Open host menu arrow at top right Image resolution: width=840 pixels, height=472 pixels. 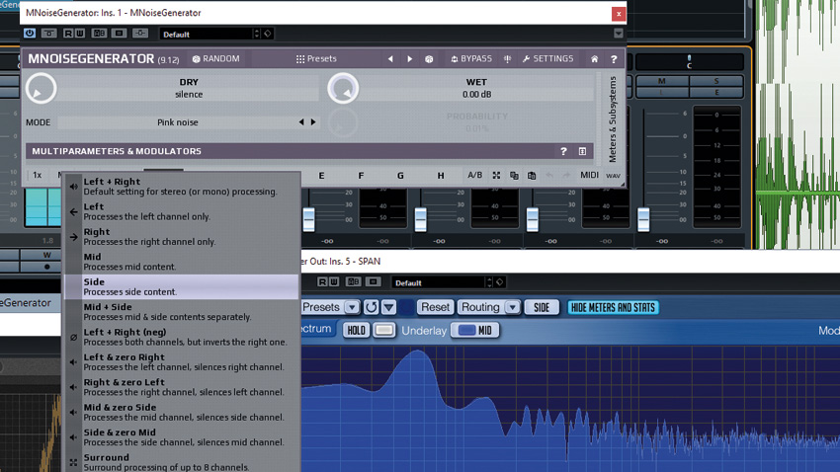coord(619,34)
